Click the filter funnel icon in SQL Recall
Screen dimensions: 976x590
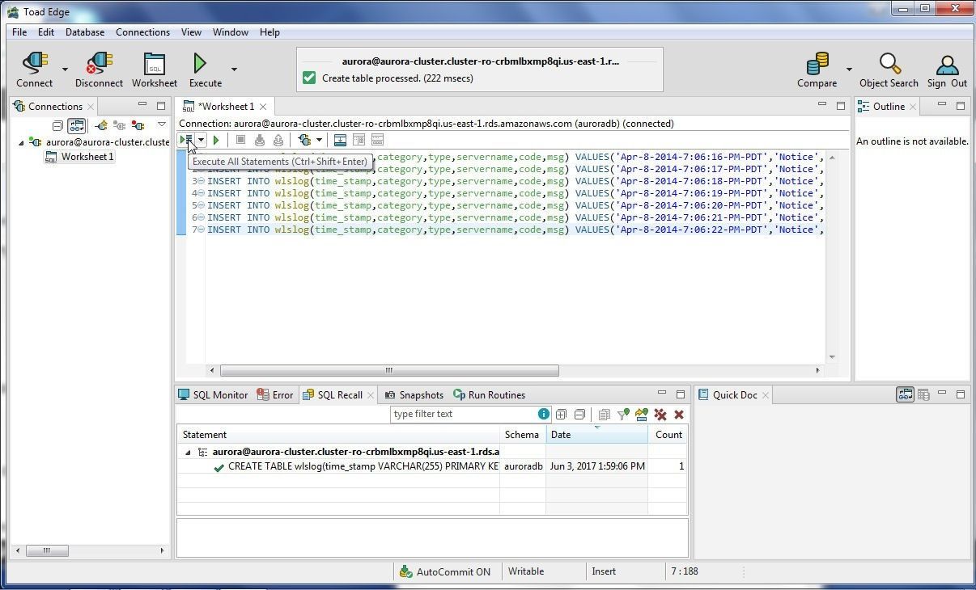[x=623, y=415]
